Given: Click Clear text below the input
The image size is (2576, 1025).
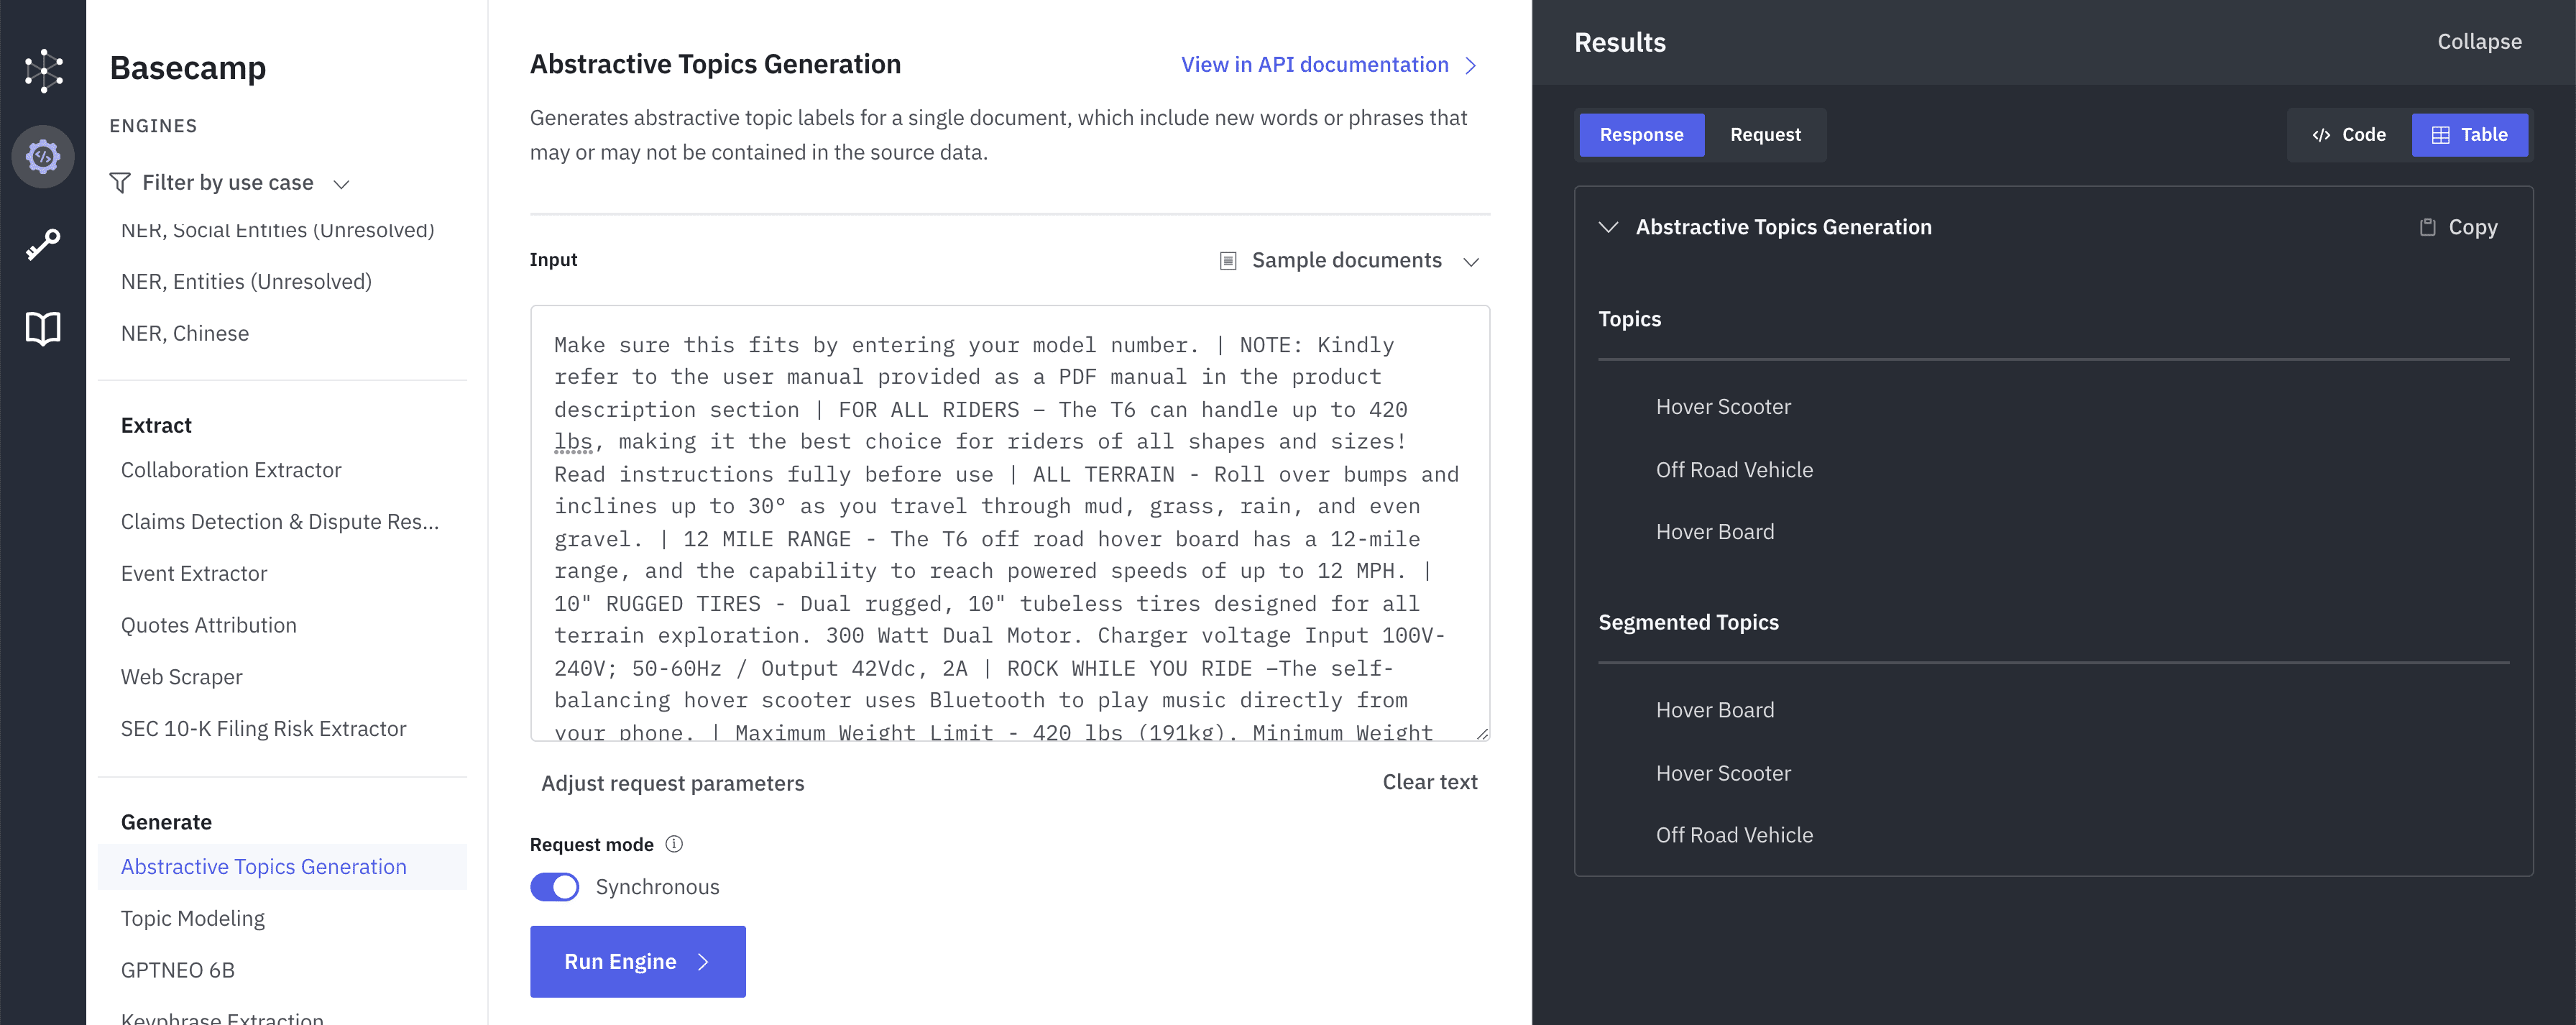Looking at the screenshot, I should (x=1429, y=782).
